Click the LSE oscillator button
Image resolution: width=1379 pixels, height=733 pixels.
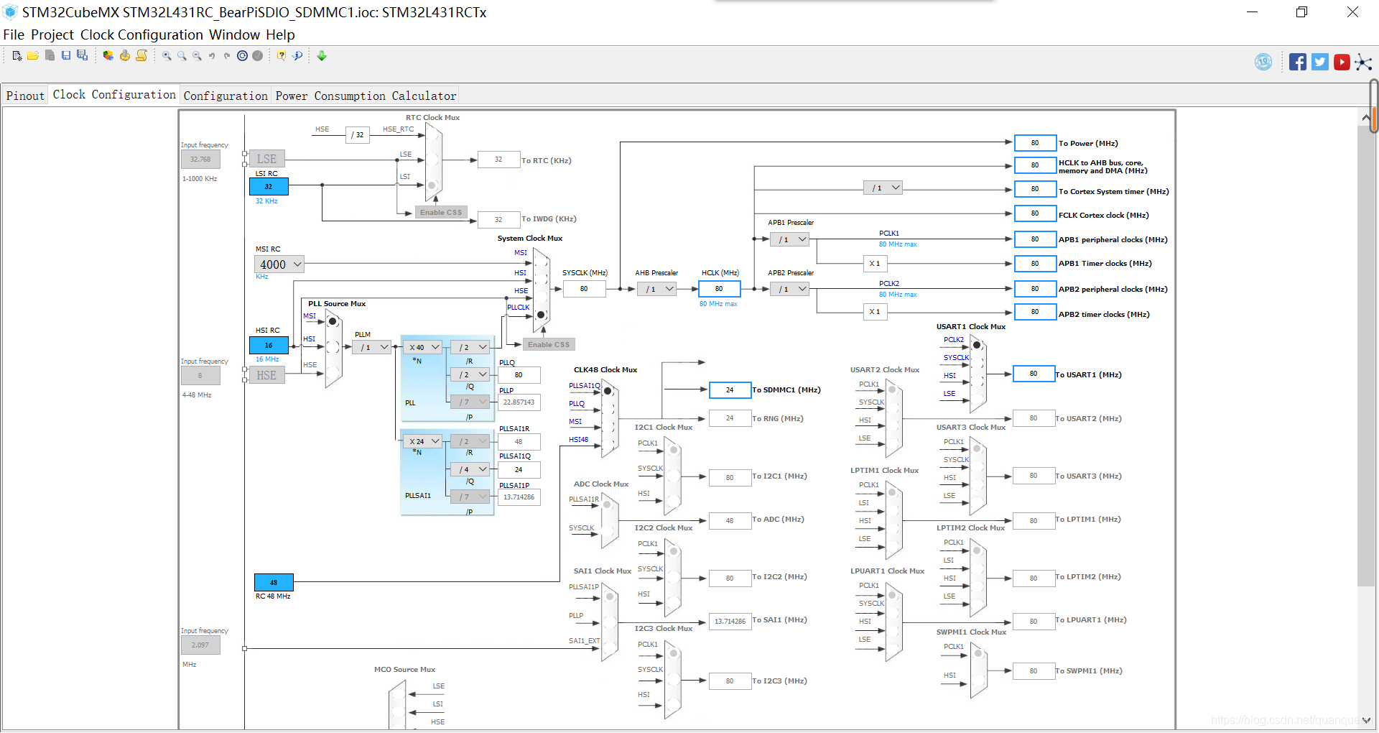pos(267,159)
